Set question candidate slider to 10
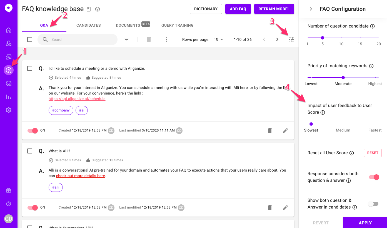The width and height of the screenshot is (387, 228). (341, 38)
